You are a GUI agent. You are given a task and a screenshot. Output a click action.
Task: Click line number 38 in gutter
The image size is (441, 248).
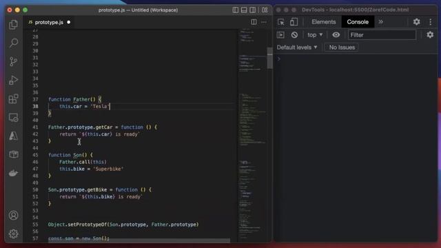pos(35,106)
